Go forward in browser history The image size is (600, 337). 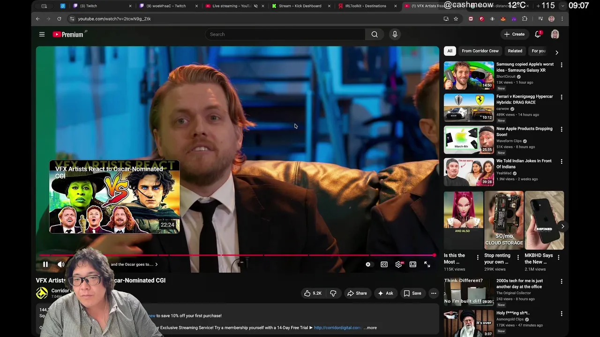[x=48, y=19]
